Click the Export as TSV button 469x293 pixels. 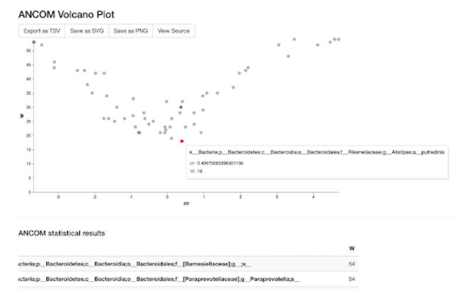tap(42, 30)
